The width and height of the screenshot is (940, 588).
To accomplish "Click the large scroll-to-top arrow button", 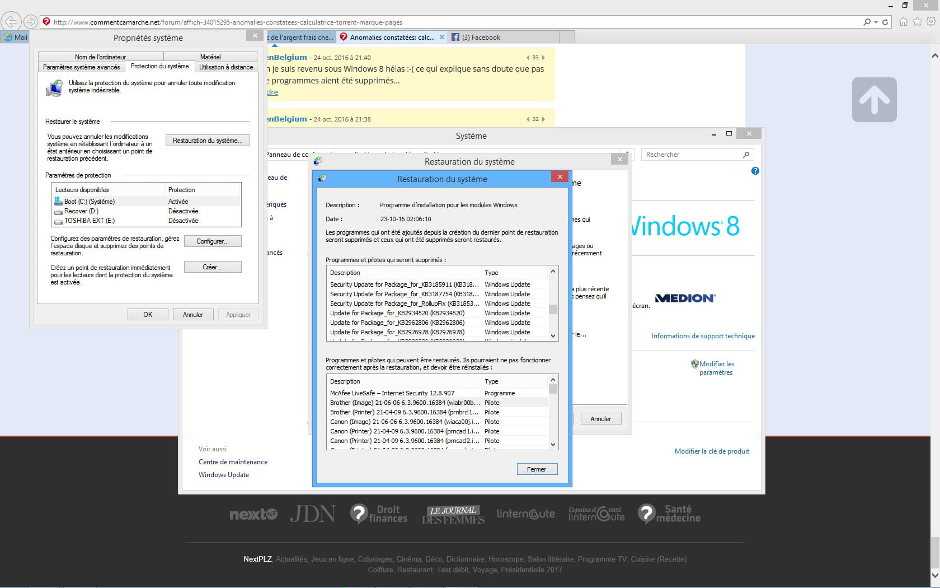I will (874, 100).
